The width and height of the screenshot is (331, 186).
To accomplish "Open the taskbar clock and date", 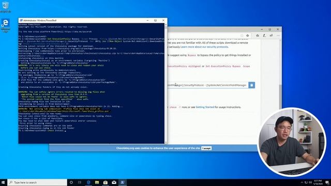I will [318, 182].
